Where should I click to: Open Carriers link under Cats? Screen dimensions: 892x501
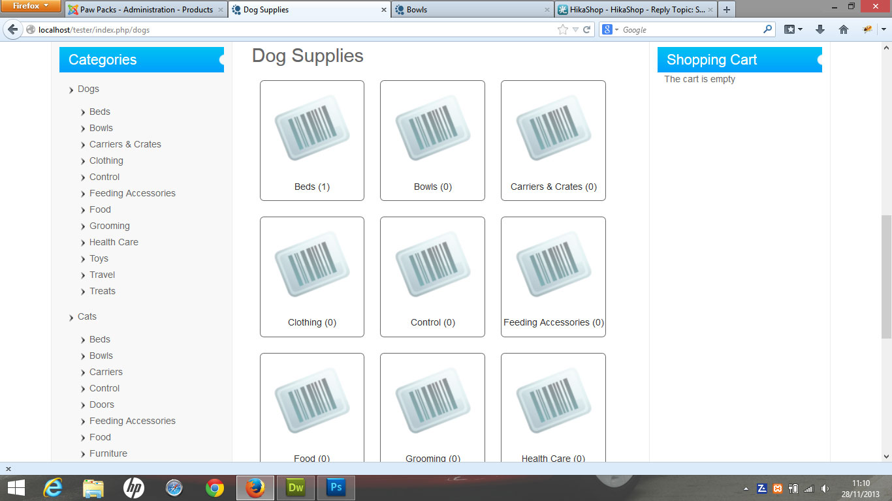point(106,372)
